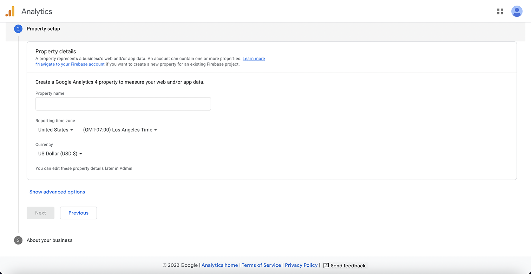Open the Los Angeles Time zone dropdown

[120, 130]
